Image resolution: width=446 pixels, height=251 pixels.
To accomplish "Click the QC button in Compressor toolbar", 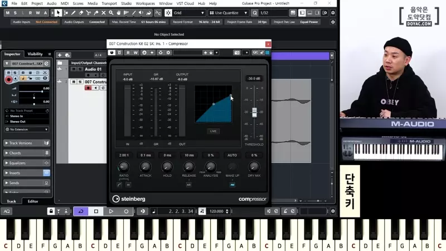I will [255, 52].
